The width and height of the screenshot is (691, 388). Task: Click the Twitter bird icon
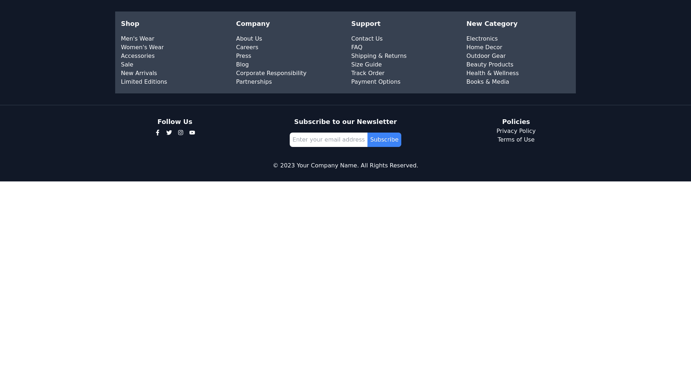169,133
